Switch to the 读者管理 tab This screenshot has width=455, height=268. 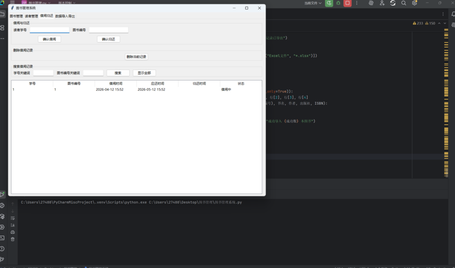(x=32, y=16)
